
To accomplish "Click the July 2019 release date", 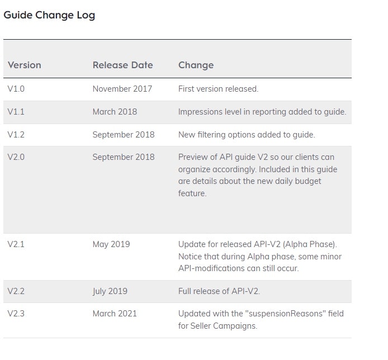I will [110, 291].
